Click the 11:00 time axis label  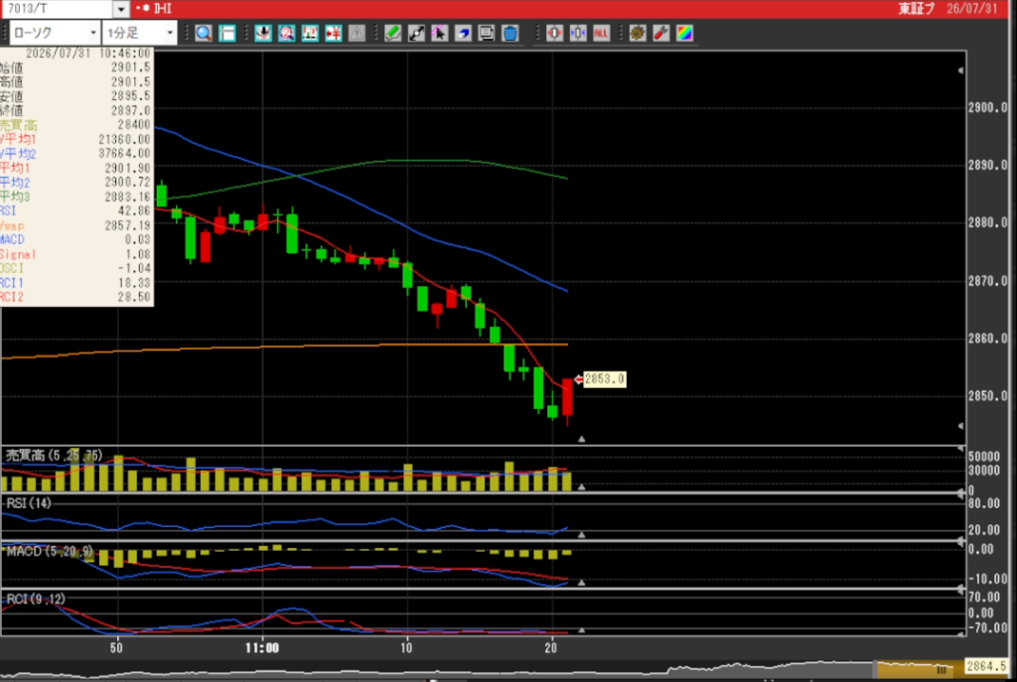point(262,647)
